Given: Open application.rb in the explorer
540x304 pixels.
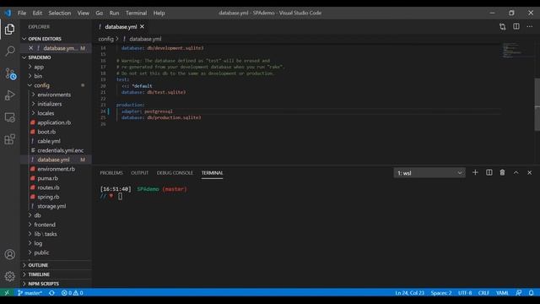Looking at the screenshot, I should (54, 122).
